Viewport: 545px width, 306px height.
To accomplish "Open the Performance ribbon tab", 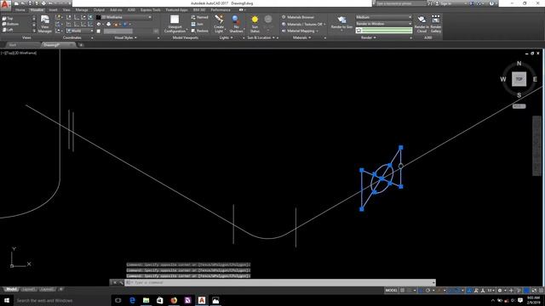I will point(221,9).
